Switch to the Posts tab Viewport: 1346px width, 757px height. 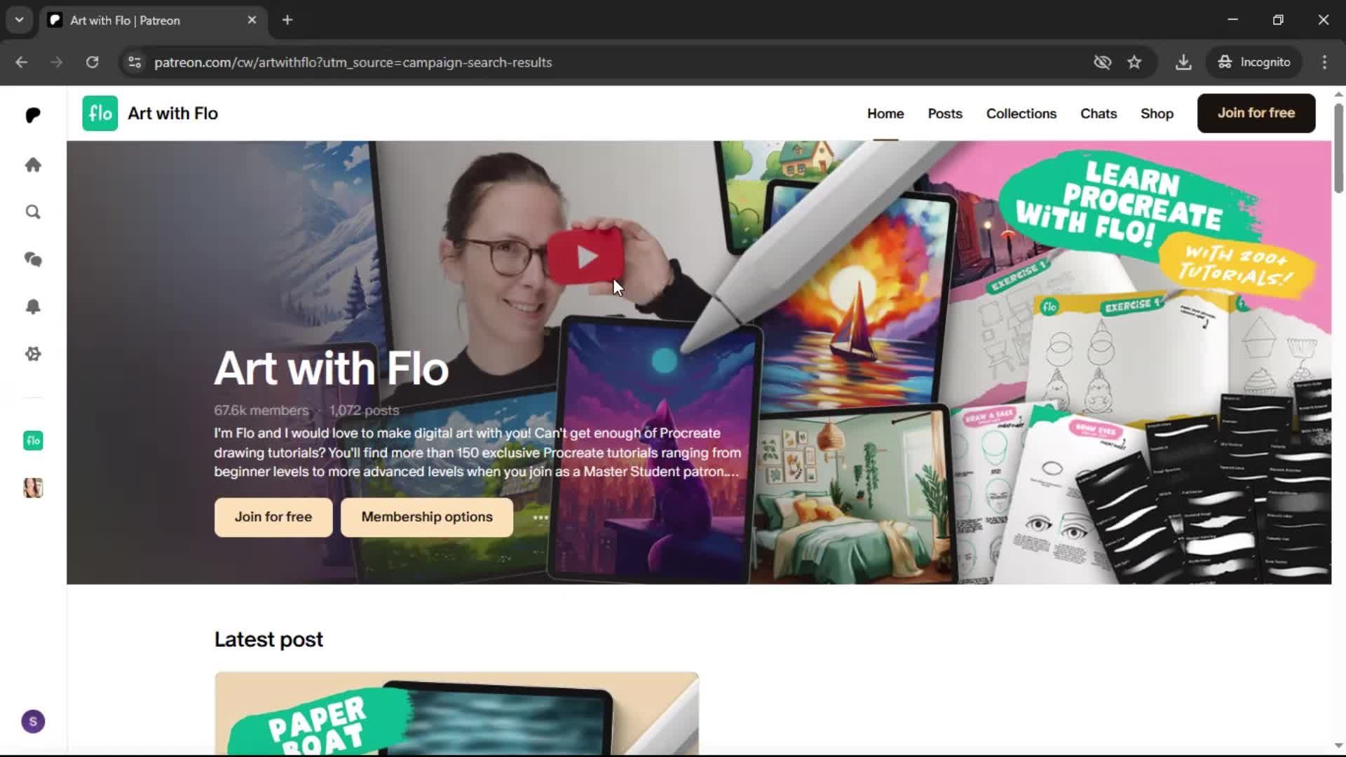click(945, 114)
